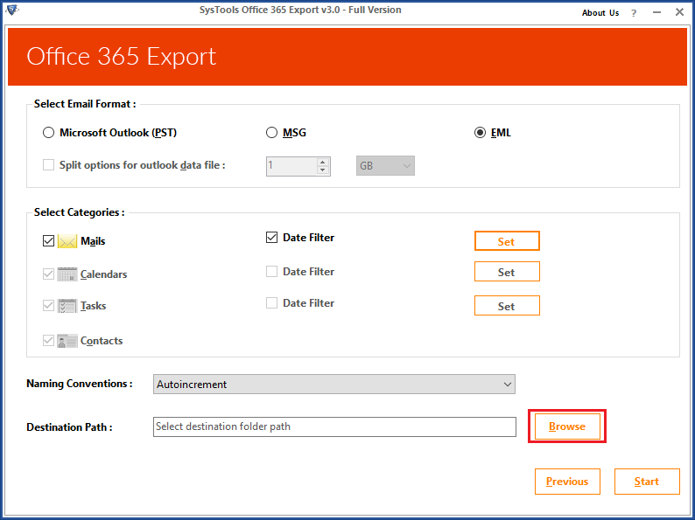Click Browse to choose destination folder
The height and width of the screenshot is (520, 695).
click(567, 426)
